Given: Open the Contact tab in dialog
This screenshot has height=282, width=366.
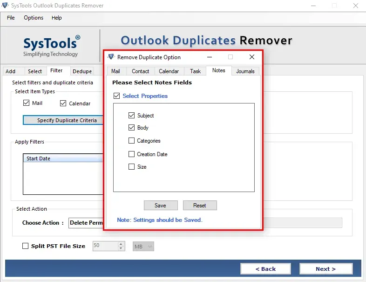Looking at the screenshot, I should [x=140, y=71].
